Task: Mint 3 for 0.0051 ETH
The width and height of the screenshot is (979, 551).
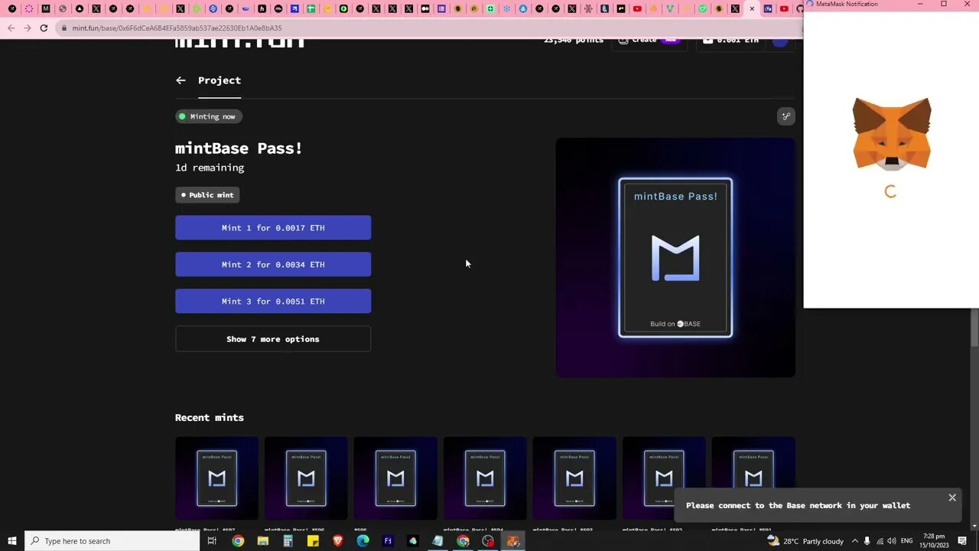Action: [x=273, y=302]
